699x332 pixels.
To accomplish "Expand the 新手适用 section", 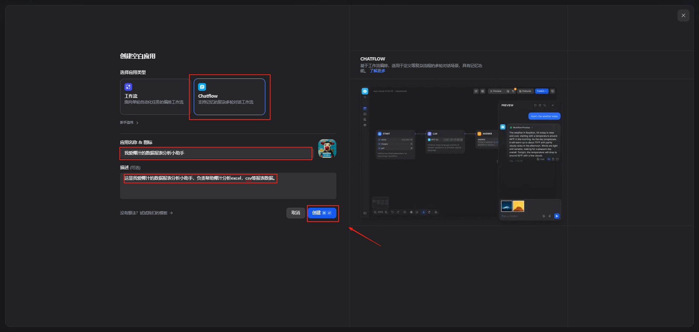I will [129, 122].
